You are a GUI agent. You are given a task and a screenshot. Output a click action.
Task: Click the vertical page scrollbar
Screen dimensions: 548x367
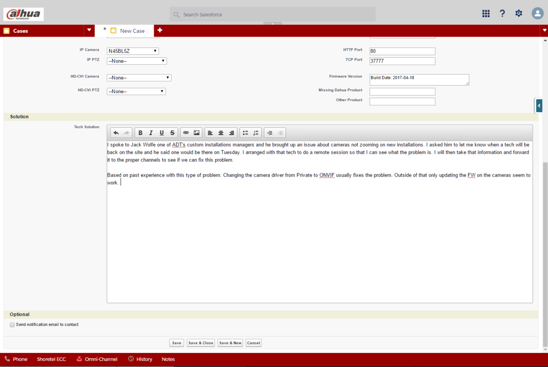[545, 253]
